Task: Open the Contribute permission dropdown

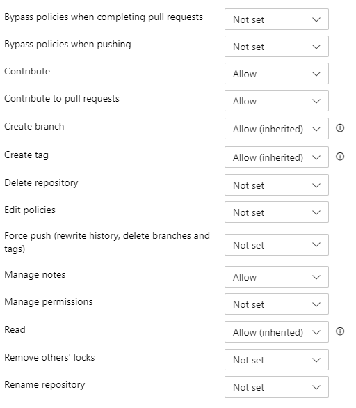Action: [277, 73]
